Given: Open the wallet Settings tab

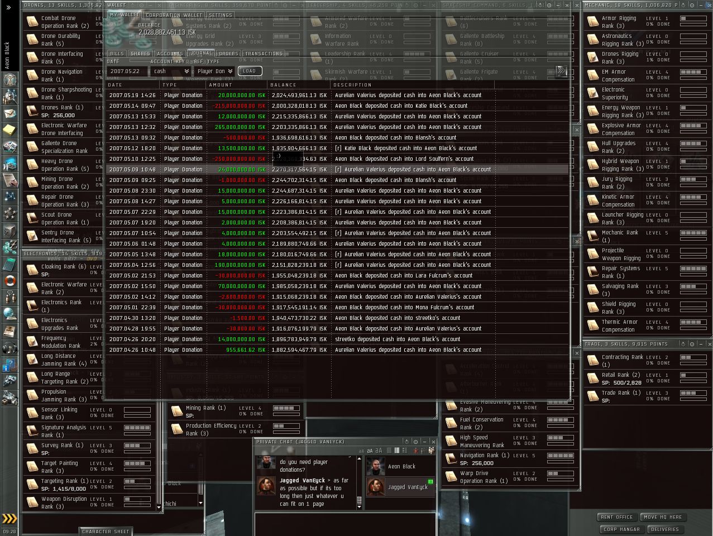Looking at the screenshot, I should (x=220, y=15).
